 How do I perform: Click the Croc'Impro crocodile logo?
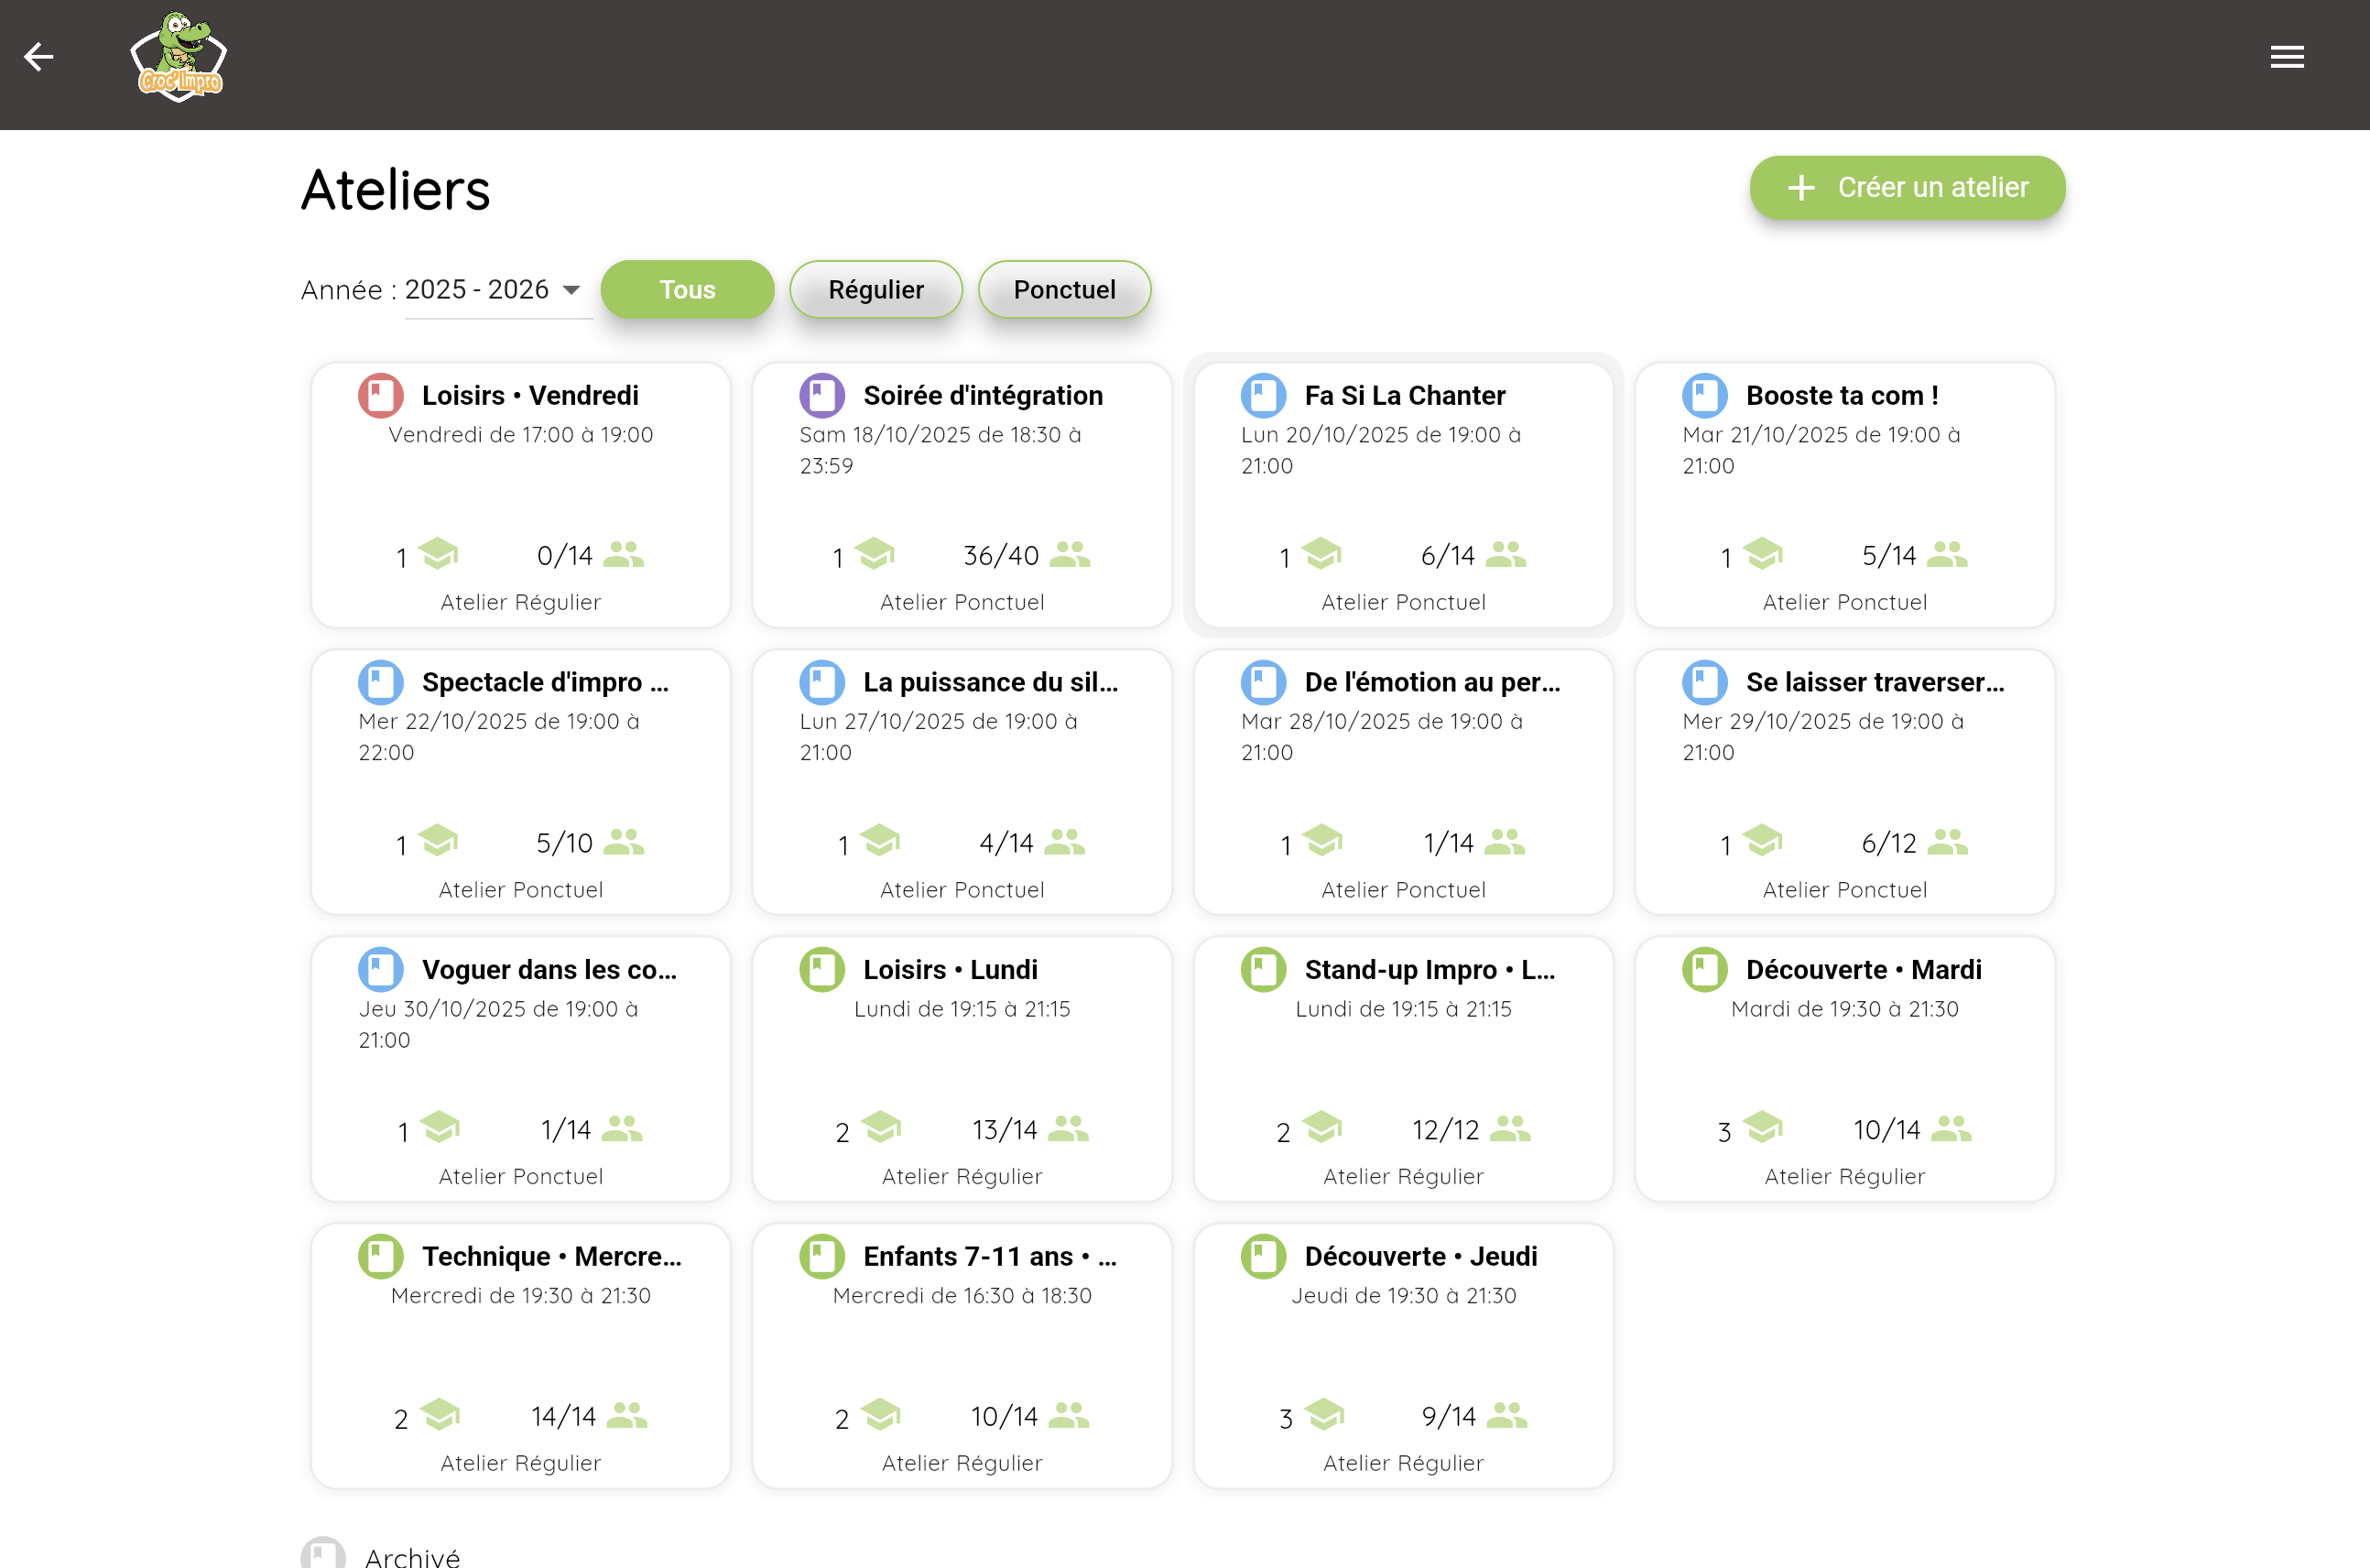[179, 58]
